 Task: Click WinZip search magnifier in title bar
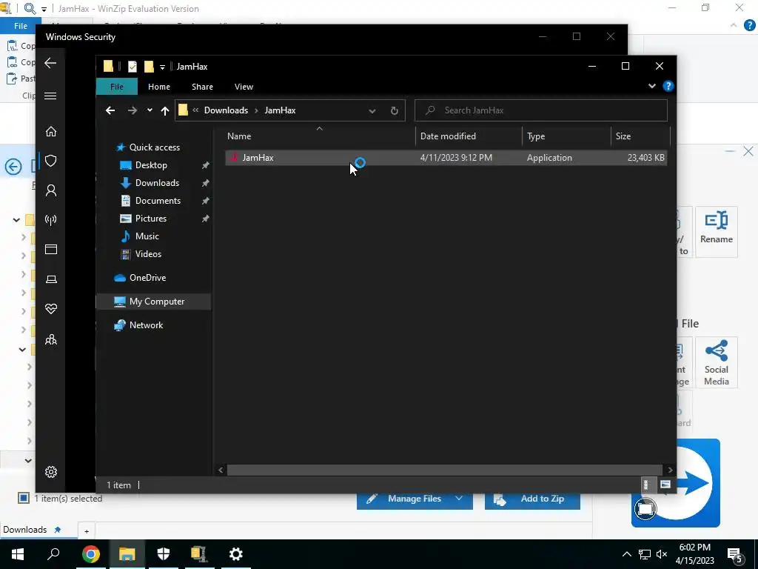(30, 8)
